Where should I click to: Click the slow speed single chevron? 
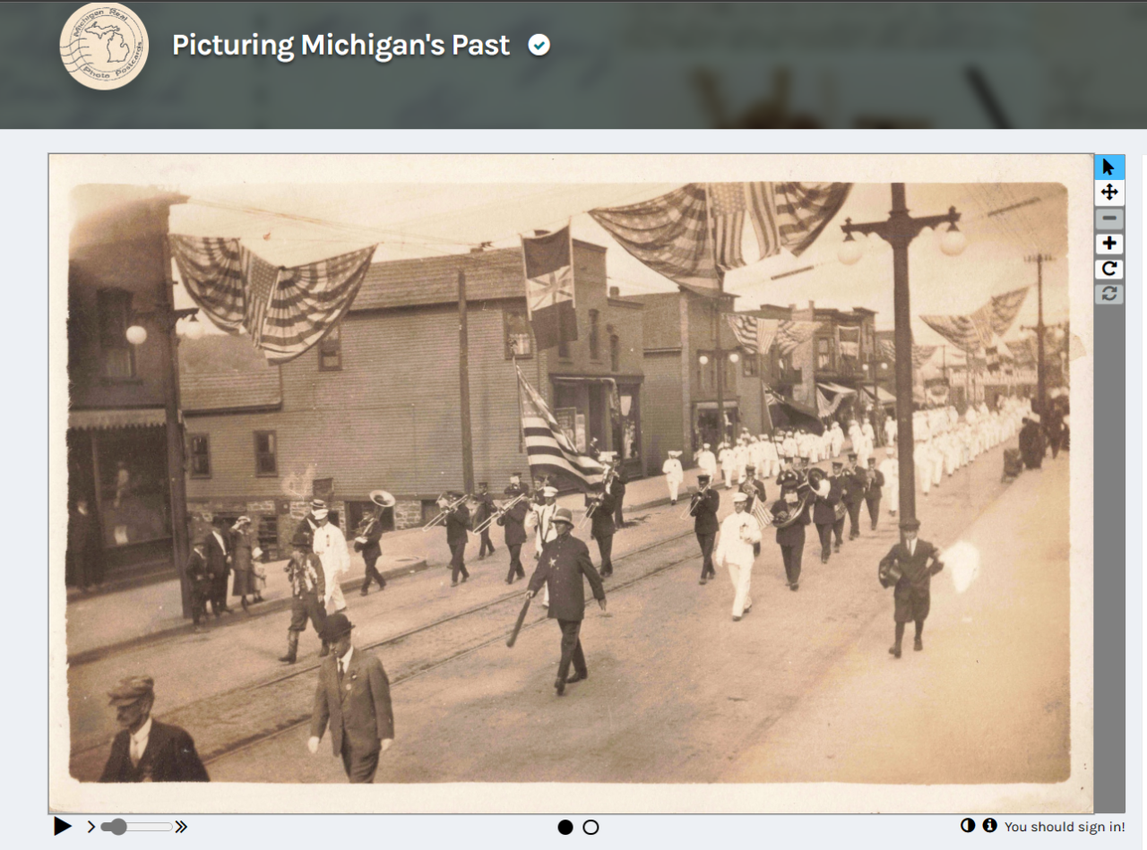91,827
